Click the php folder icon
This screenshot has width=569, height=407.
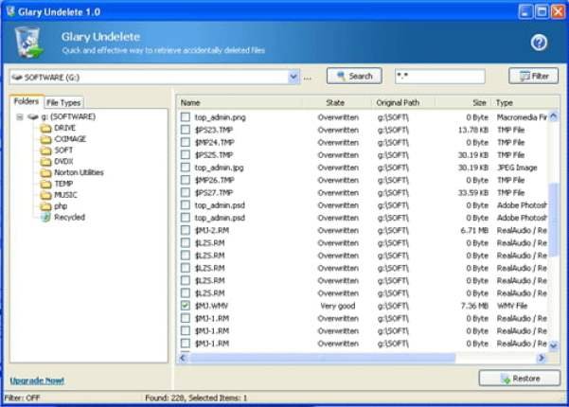(x=45, y=206)
